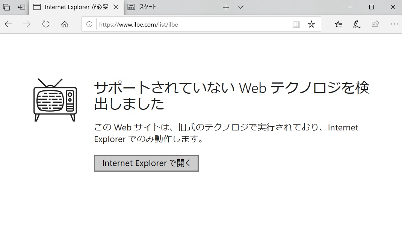The height and width of the screenshot is (241, 402).
Task: Click the Internet Explorer で開く button
Action: tap(146, 163)
